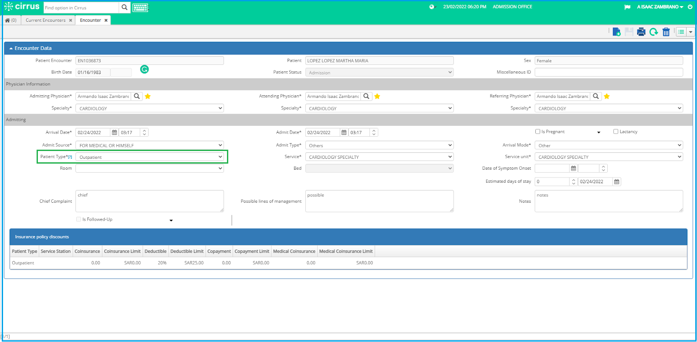Delete the encounter using trash icon
The height and width of the screenshot is (342, 697).
pyautogui.click(x=666, y=32)
